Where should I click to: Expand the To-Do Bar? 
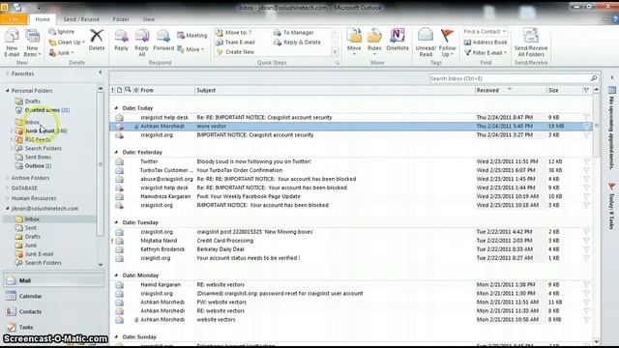point(612,77)
